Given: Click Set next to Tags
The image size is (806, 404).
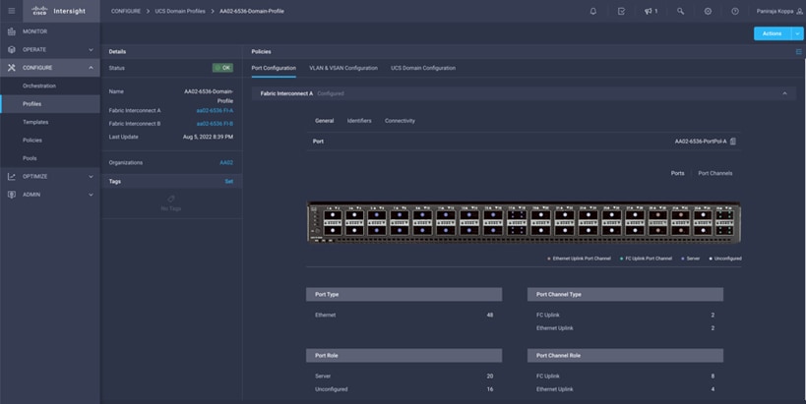Looking at the screenshot, I should [228, 181].
